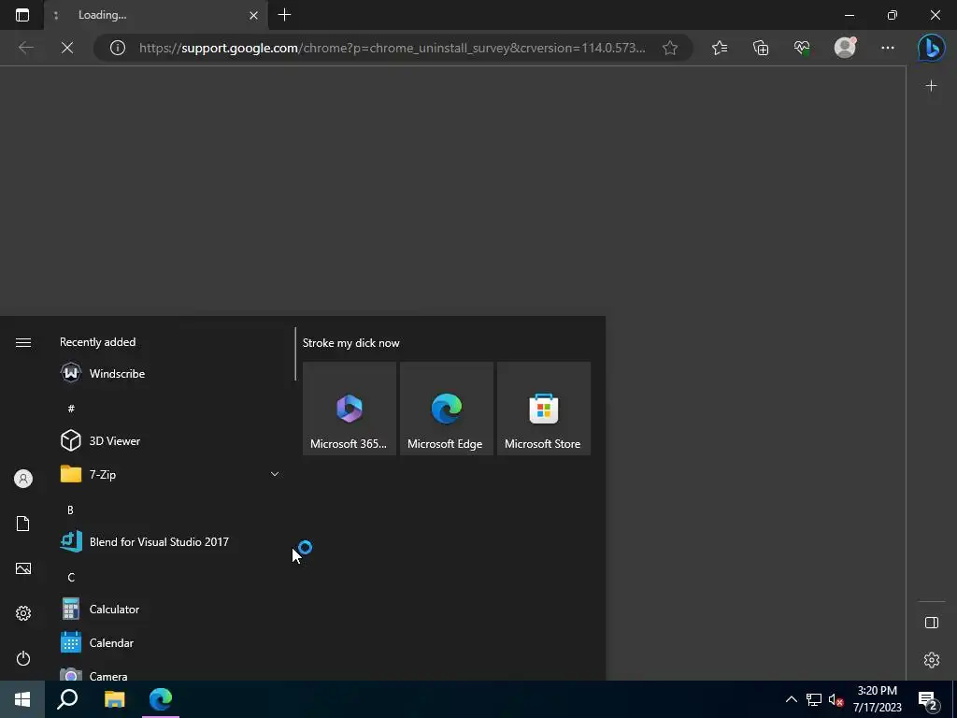Launch Calculator from app list
This screenshot has width=957, height=718.
pos(171,610)
